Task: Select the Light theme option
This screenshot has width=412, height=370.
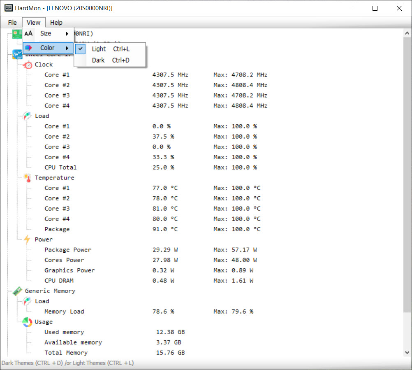Action: click(x=110, y=49)
